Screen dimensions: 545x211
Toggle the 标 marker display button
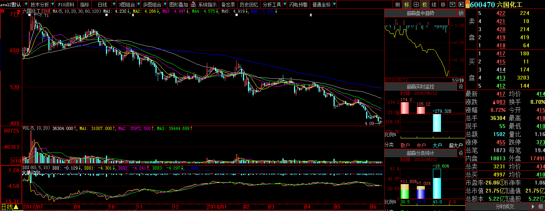coord(406,5)
